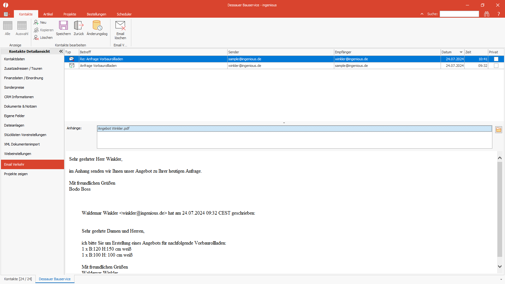Click time cell 09:32
Image resolution: width=505 pixels, height=284 pixels.
[x=476, y=66]
